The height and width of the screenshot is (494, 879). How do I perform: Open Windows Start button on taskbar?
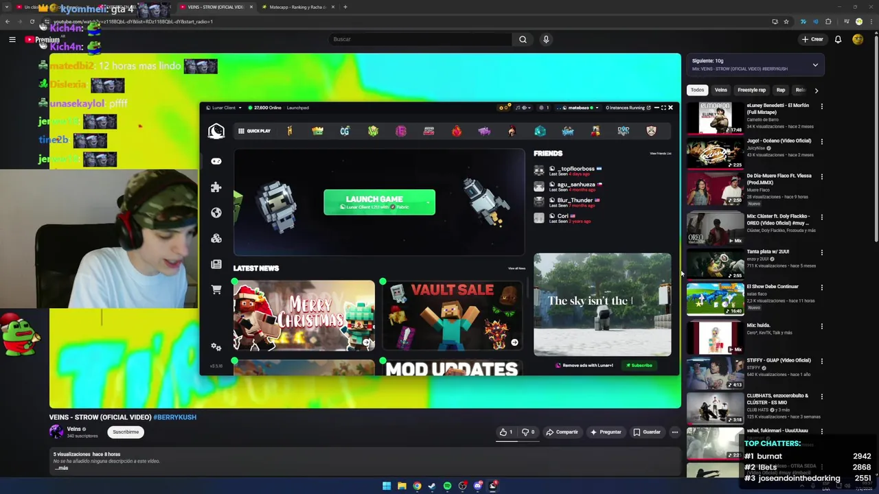(387, 486)
